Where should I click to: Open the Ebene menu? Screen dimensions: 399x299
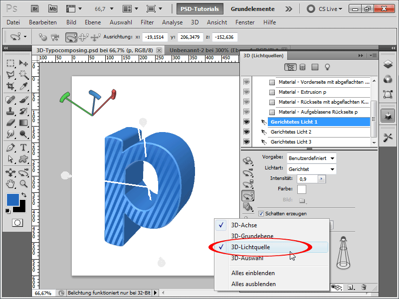tap(93, 22)
